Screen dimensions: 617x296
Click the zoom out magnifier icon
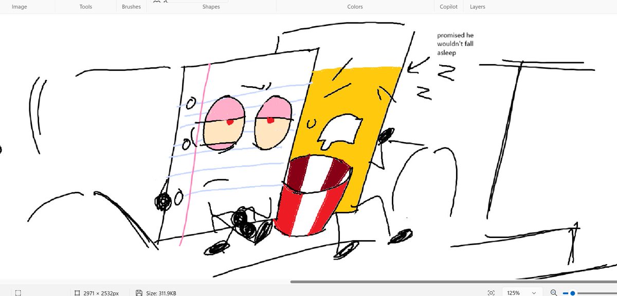coord(553,293)
